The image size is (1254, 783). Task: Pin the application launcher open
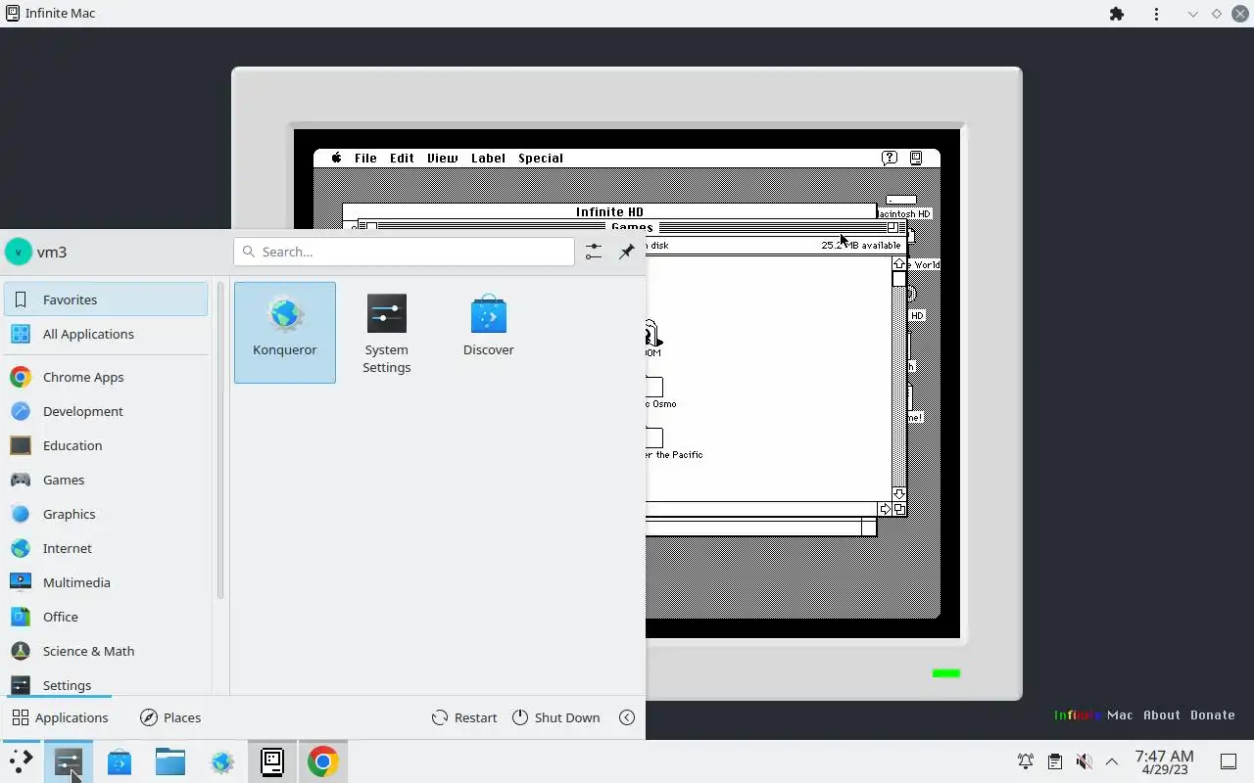(x=626, y=252)
